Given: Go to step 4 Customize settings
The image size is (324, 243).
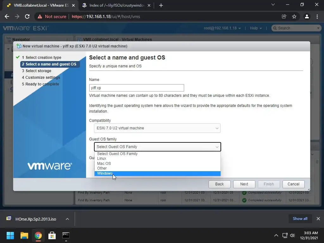Looking at the screenshot, I should [41, 78].
